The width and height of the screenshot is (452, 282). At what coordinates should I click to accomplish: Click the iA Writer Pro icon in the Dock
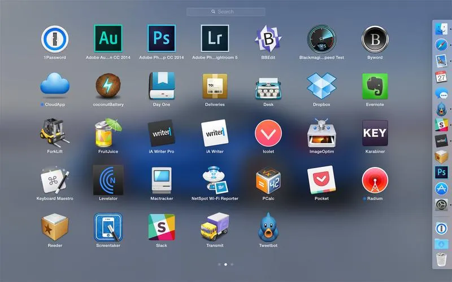click(x=441, y=140)
